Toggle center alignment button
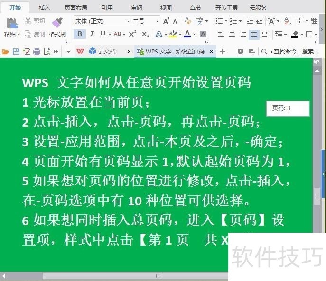This screenshot has width=326, height=281. click(232, 35)
